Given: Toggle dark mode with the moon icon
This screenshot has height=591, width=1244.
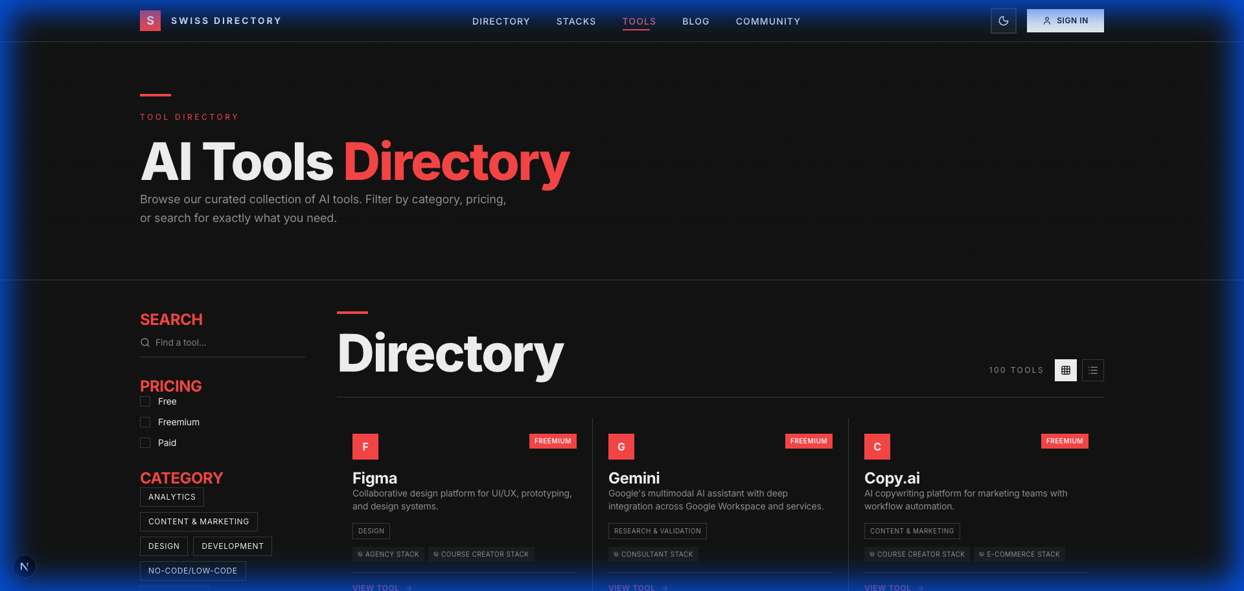Looking at the screenshot, I should point(1003,20).
